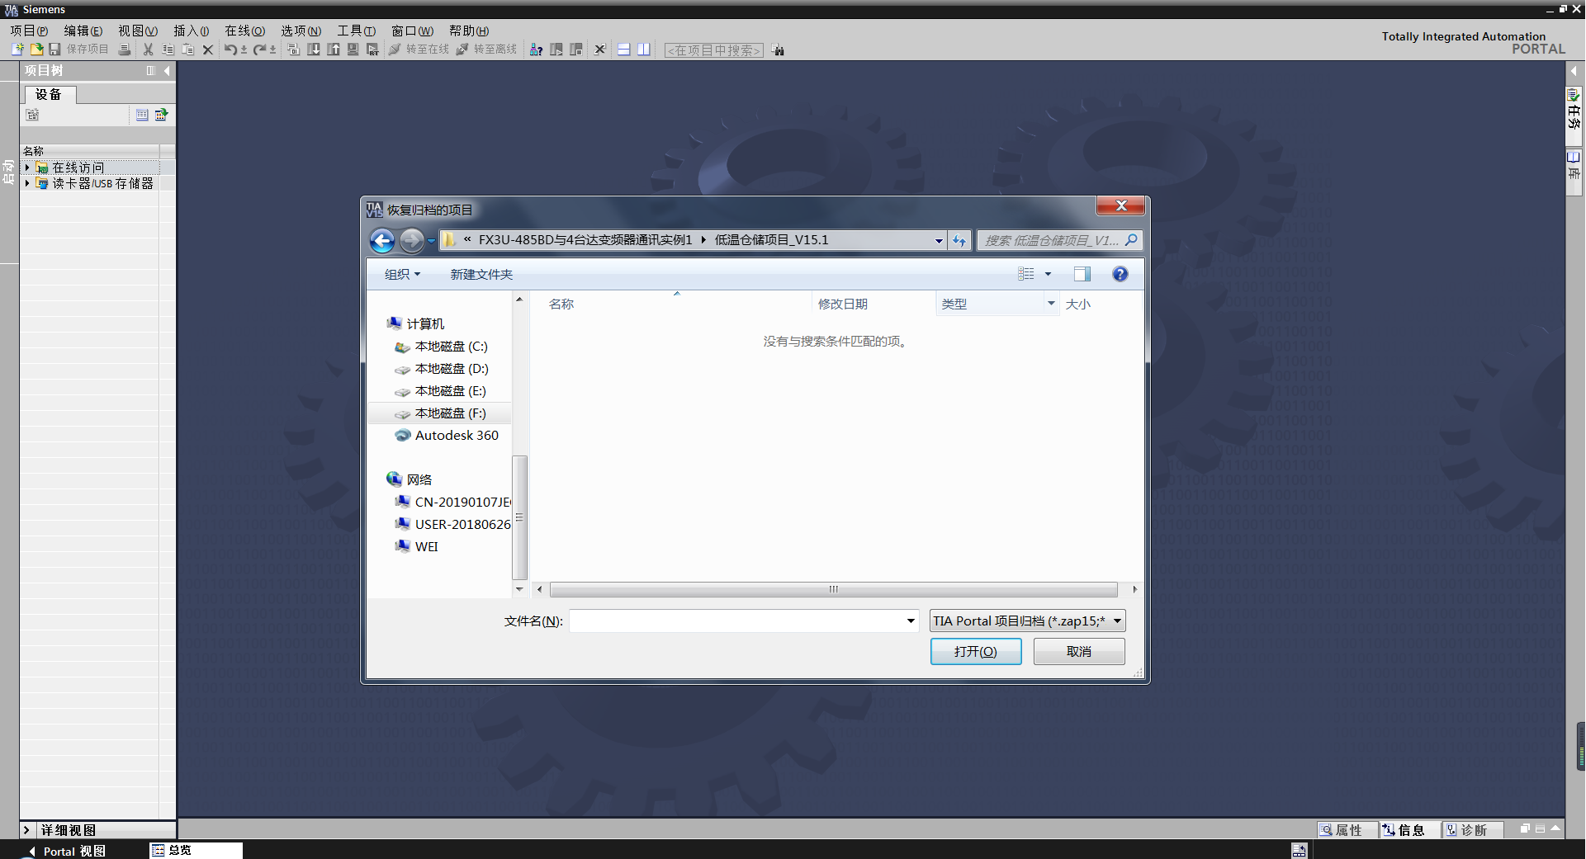Switch to the 设备 tab
The image size is (1586, 859).
click(49, 95)
